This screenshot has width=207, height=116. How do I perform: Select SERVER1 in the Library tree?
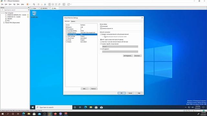(x=10, y=19)
